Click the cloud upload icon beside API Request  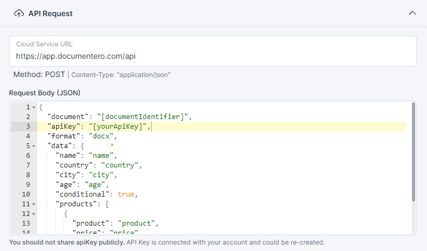pyautogui.click(x=19, y=13)
